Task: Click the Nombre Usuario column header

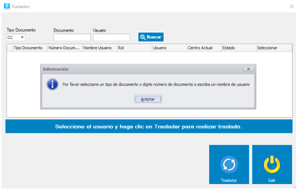Action: (99, 47)
